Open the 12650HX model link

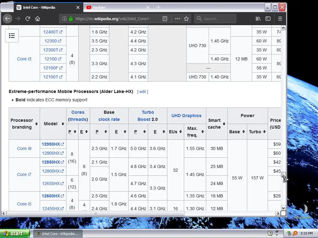(x=53, y=183)
